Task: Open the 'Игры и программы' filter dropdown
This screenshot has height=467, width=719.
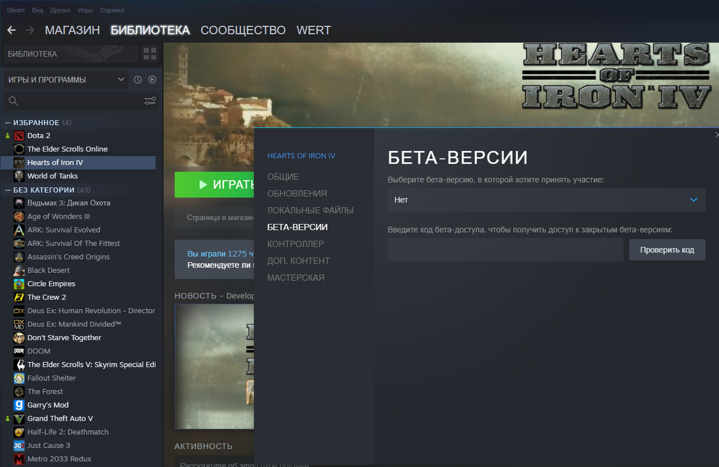Action: tap(66, 80)
